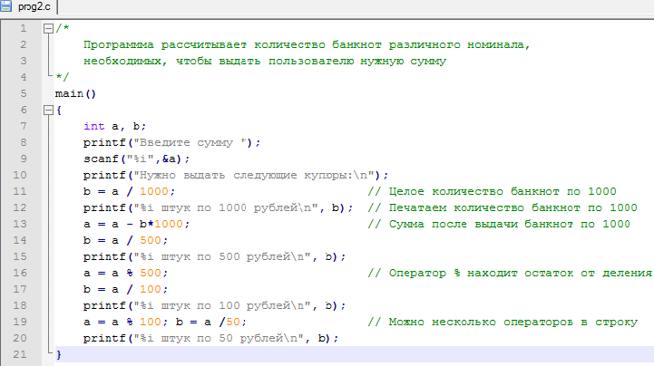Collapse the comment block fold at line 1
This screenshot has height=366, width=654.
point(48,28)
